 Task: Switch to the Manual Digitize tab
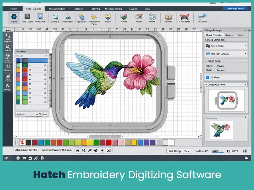coord(57,9)
